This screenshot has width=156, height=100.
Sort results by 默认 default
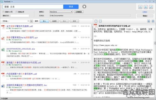[x=44, y=21]
